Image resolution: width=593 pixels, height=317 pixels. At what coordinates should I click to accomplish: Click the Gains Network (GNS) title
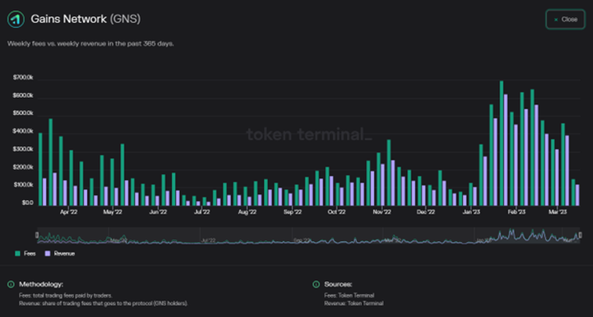86,19
